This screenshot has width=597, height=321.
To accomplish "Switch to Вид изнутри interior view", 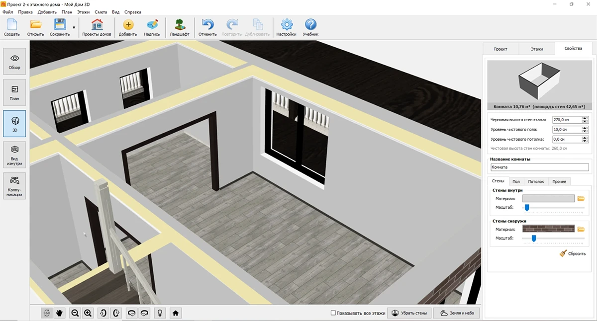I will (14, 155).
